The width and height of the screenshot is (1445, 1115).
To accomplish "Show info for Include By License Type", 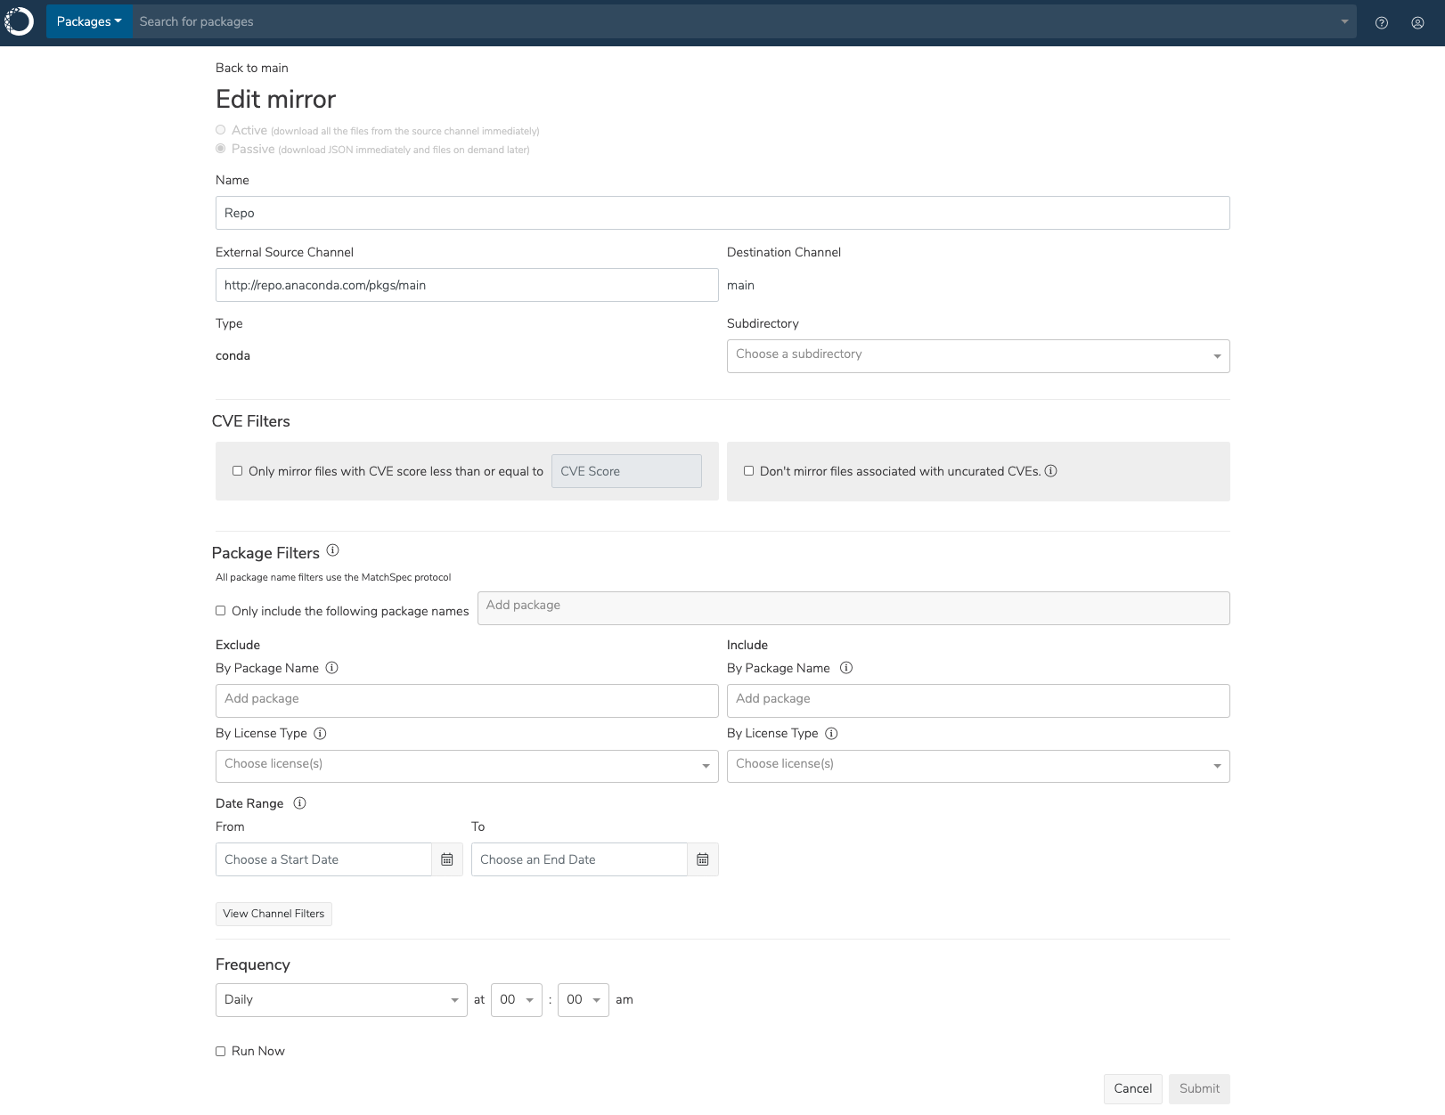I will [x=831, y=734].
